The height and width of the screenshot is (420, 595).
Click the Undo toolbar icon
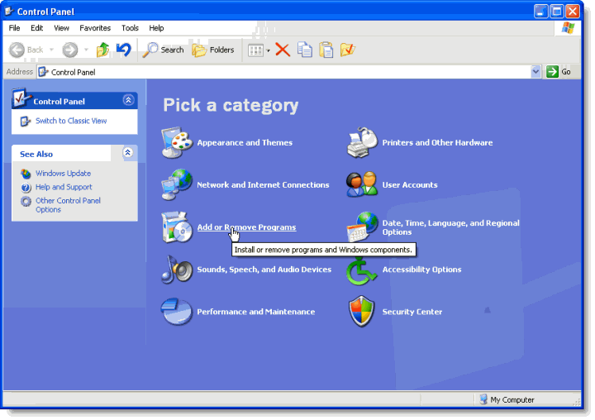click(x=124, y=50)
